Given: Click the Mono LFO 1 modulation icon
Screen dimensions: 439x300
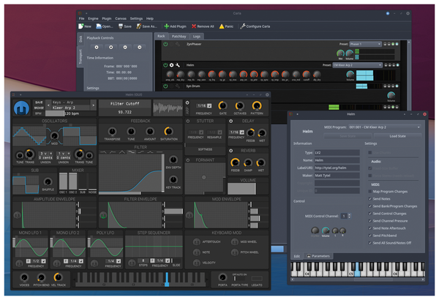Looking at the screenshot, I should tap(19, 263).
